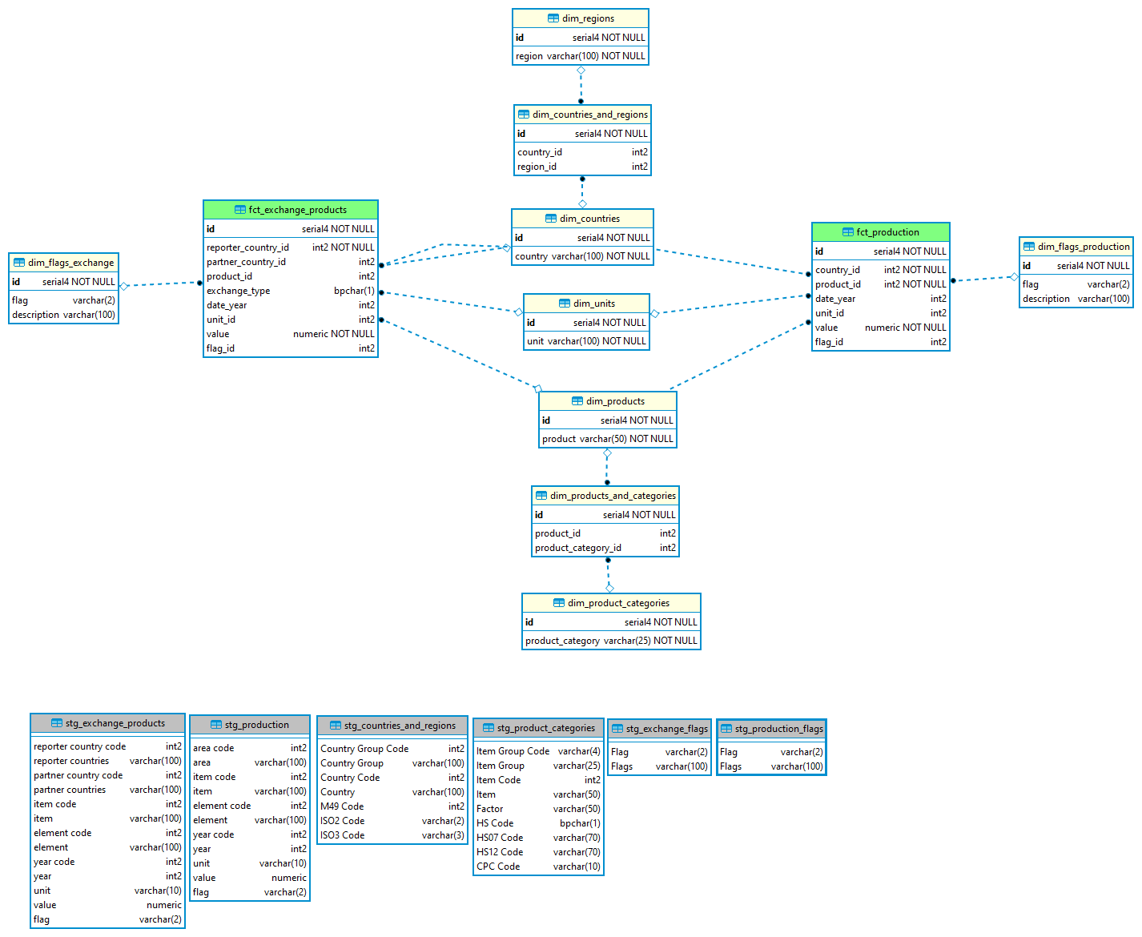Screen dimensions: 1142x937
Task: Click the stg_exchange_products table header icon
Action: [x=55, y=723]
